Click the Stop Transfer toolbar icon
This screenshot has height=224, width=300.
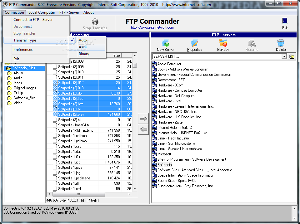[95, 22]
